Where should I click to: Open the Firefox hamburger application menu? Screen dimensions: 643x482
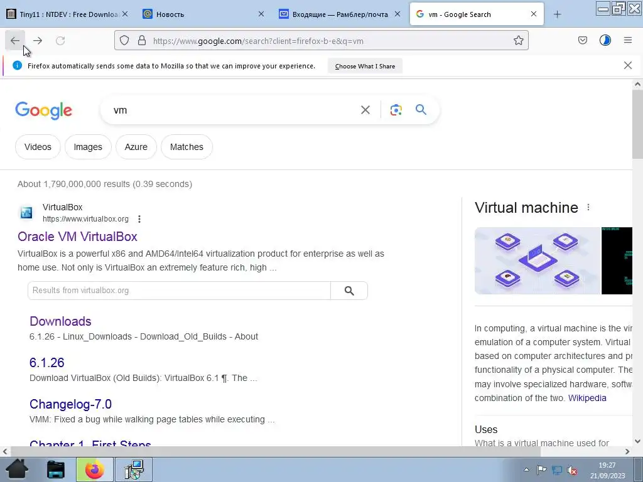(x=628, y=40)
